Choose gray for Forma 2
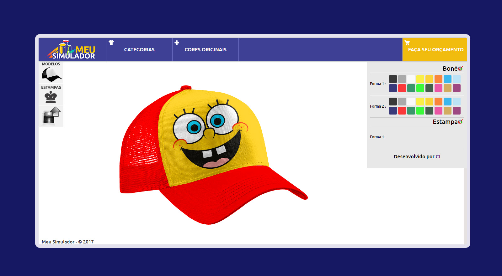502x276 pixels. tap(402, 101)
